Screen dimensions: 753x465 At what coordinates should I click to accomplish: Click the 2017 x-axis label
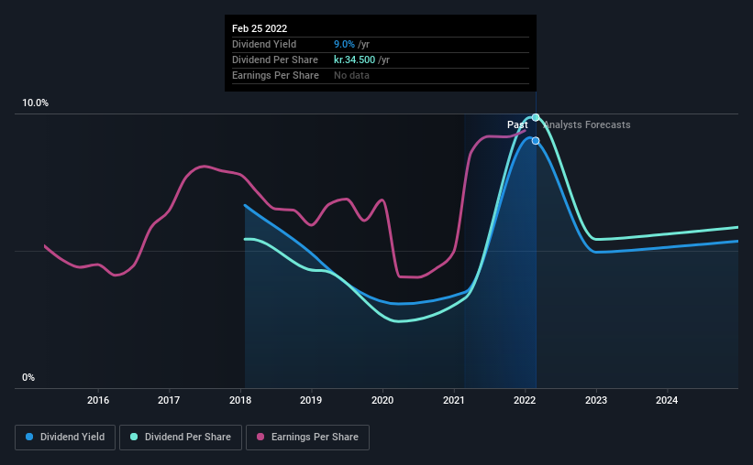pyautogui.click(x=169, y=400)
